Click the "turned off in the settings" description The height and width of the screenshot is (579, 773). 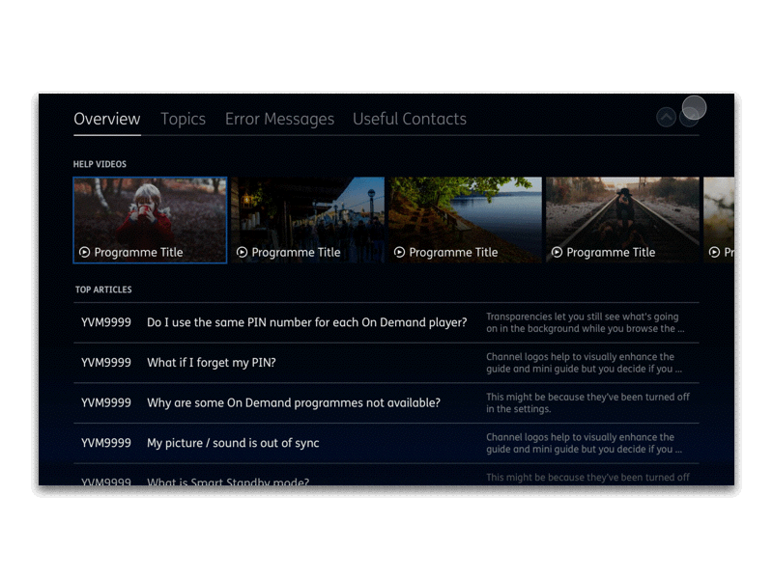coord(587,402)
